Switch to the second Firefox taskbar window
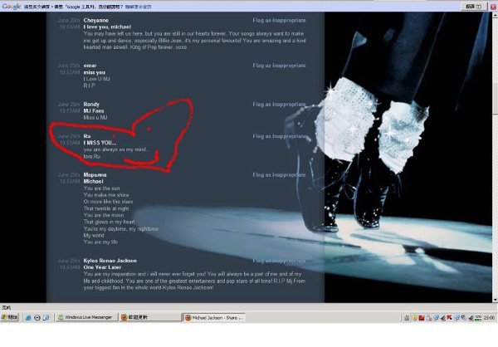 (x=150, y=317)
